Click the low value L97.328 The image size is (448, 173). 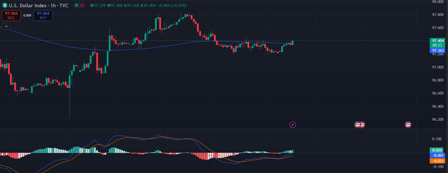(x=132, y=5)
